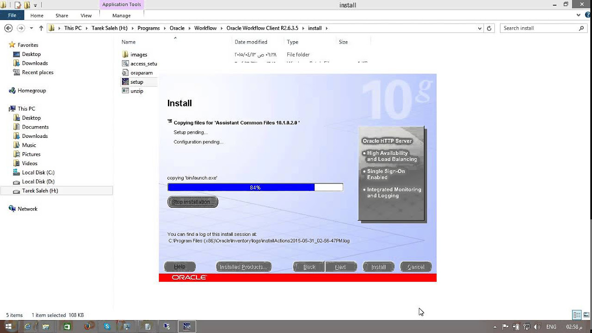Go up one folder level with the up arrow
This screenshot has height=333, width=592.
pyautogui.click(x=41, y=28)
